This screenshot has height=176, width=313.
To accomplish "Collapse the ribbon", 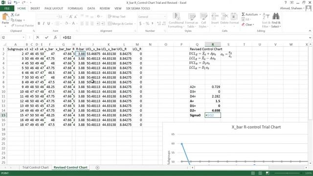I will coord(310,31).
